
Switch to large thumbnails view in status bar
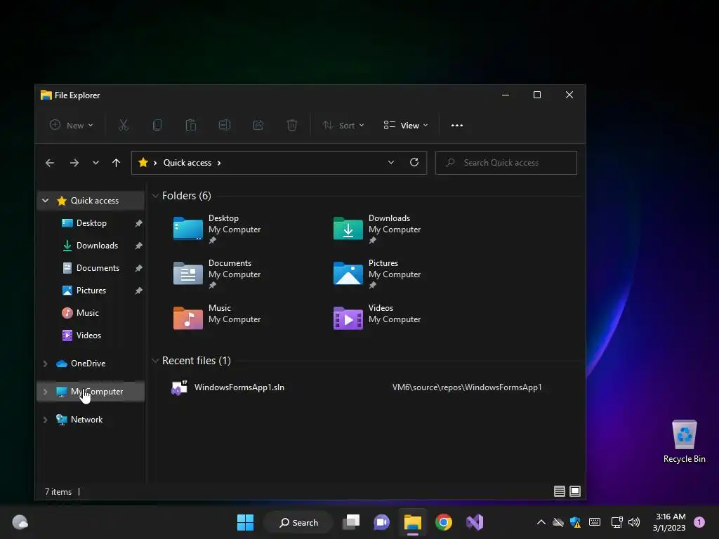pyautogui.click(x=575, y=491)
